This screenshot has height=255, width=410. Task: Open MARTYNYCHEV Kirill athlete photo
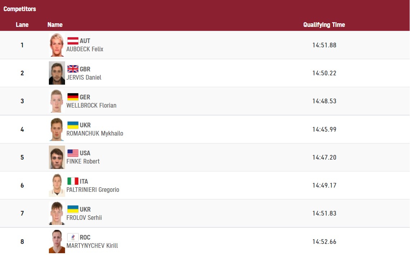coord(57,241)
